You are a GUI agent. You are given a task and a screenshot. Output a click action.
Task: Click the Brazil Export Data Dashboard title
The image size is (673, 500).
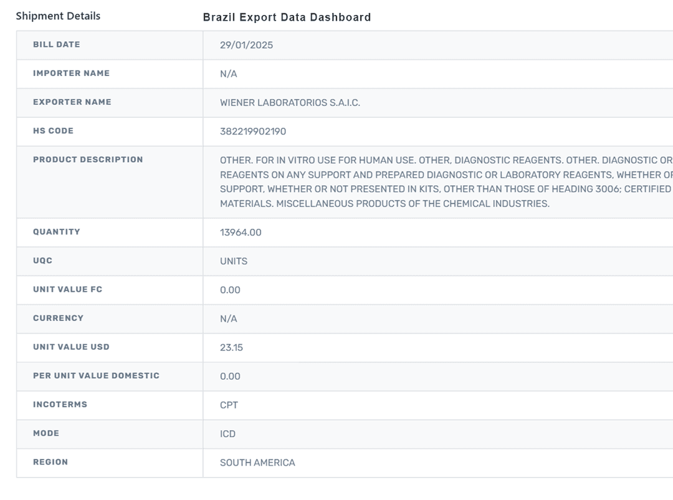click(x=287, y=17)
